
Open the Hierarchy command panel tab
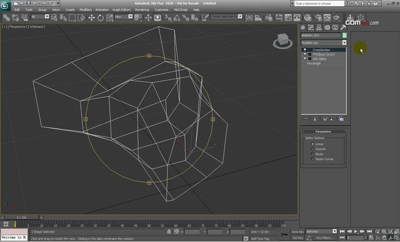tap(319, 27)
